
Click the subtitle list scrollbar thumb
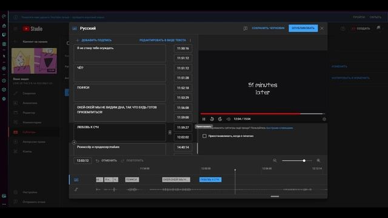(x=197, y=148)
